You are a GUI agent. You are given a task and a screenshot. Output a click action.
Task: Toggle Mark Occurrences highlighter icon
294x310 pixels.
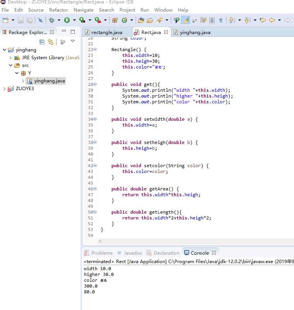click(x=186, y=20)
